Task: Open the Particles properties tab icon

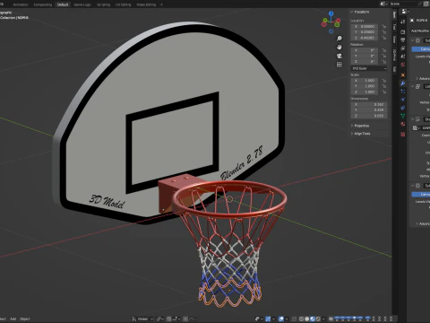Action: [x=403, y=92]
